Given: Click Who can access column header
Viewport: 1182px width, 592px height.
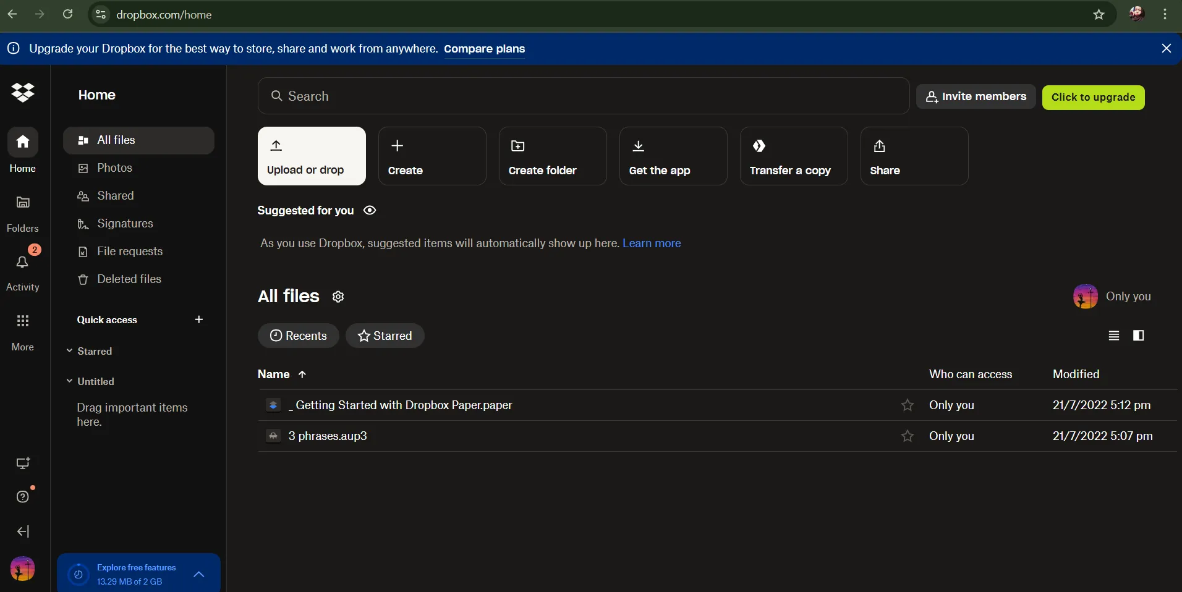Looking at the screenshot, I should [971, 374].
